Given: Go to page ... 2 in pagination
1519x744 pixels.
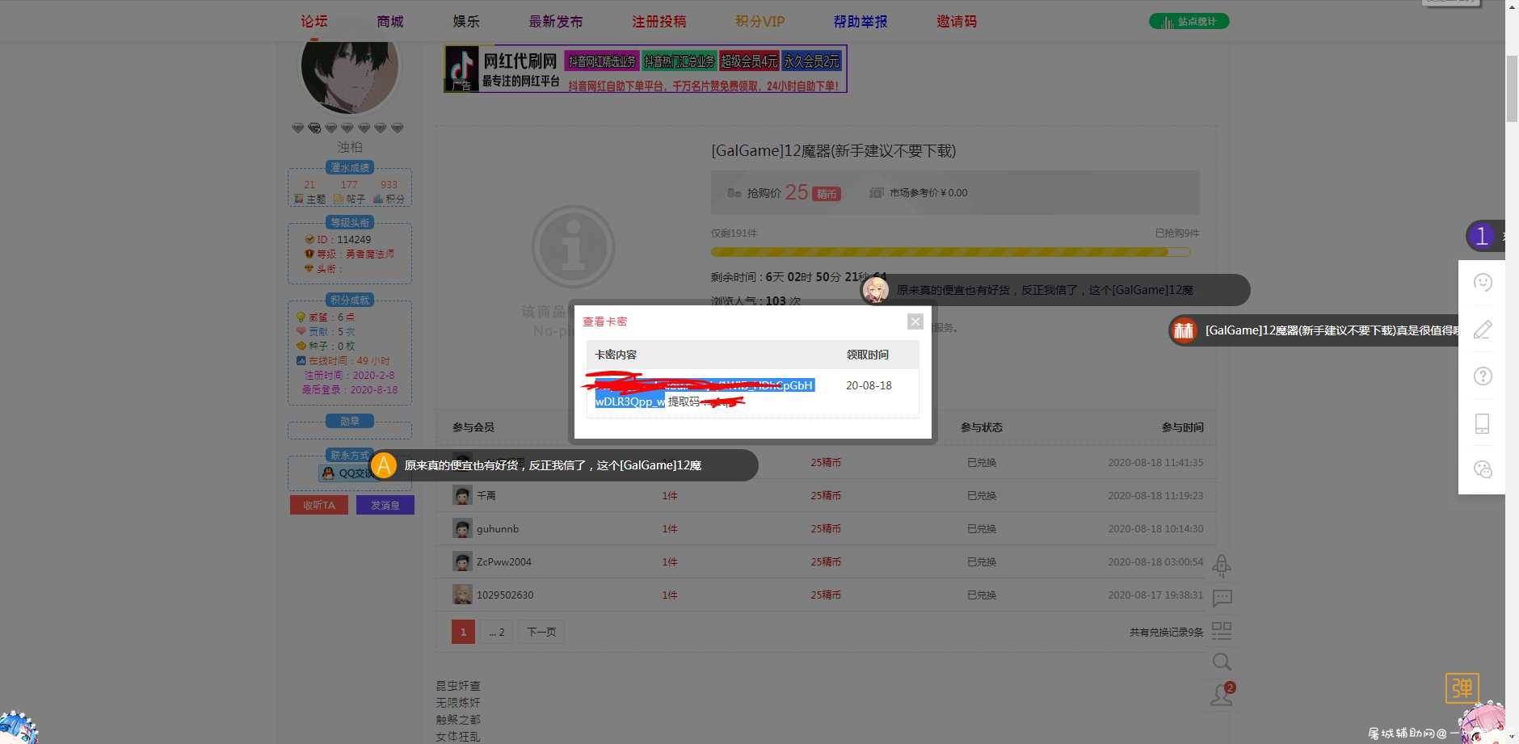Looking at the screenshot, I should (497, 632).
